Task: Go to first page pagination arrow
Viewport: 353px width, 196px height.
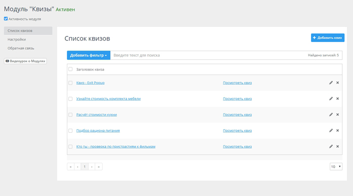Action: [x=70, y=167]
